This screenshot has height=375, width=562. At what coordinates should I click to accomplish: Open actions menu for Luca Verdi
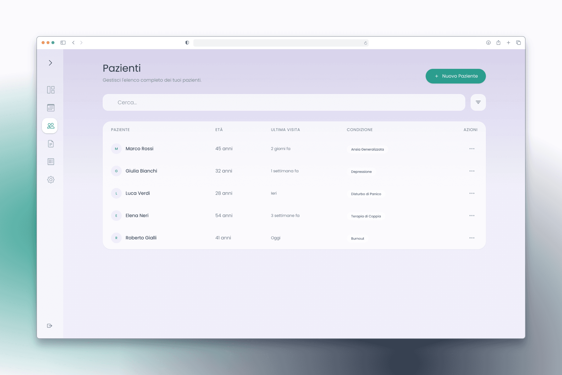[472, 193]
